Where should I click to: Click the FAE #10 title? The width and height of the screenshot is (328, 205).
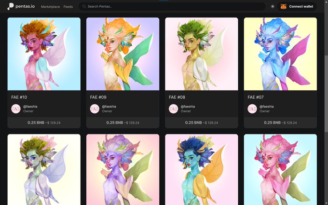[x=19, y=97]
